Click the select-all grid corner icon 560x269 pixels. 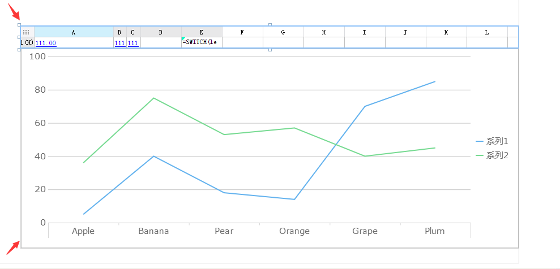26,32
